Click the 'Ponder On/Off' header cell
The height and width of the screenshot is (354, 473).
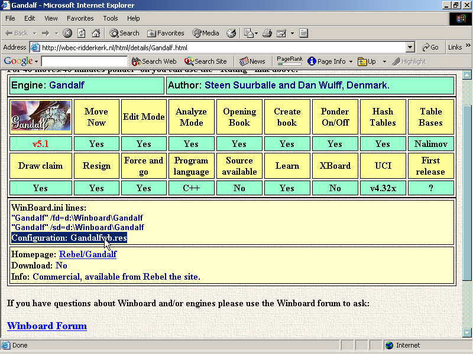[x=335, y=117]
